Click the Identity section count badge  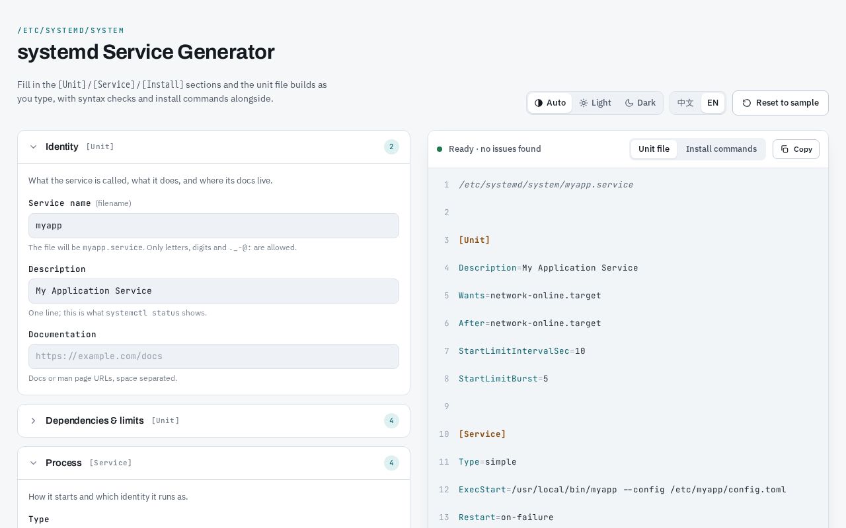391,147
